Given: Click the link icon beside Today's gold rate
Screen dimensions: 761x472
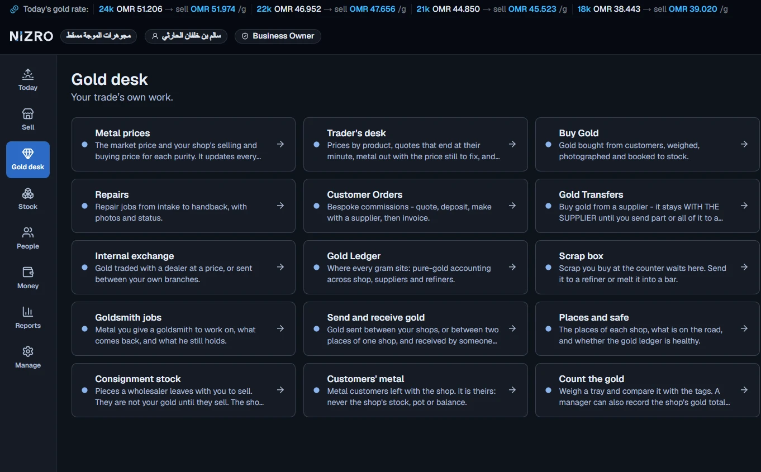Looking at the screenshot, I should tap(15, 9).
